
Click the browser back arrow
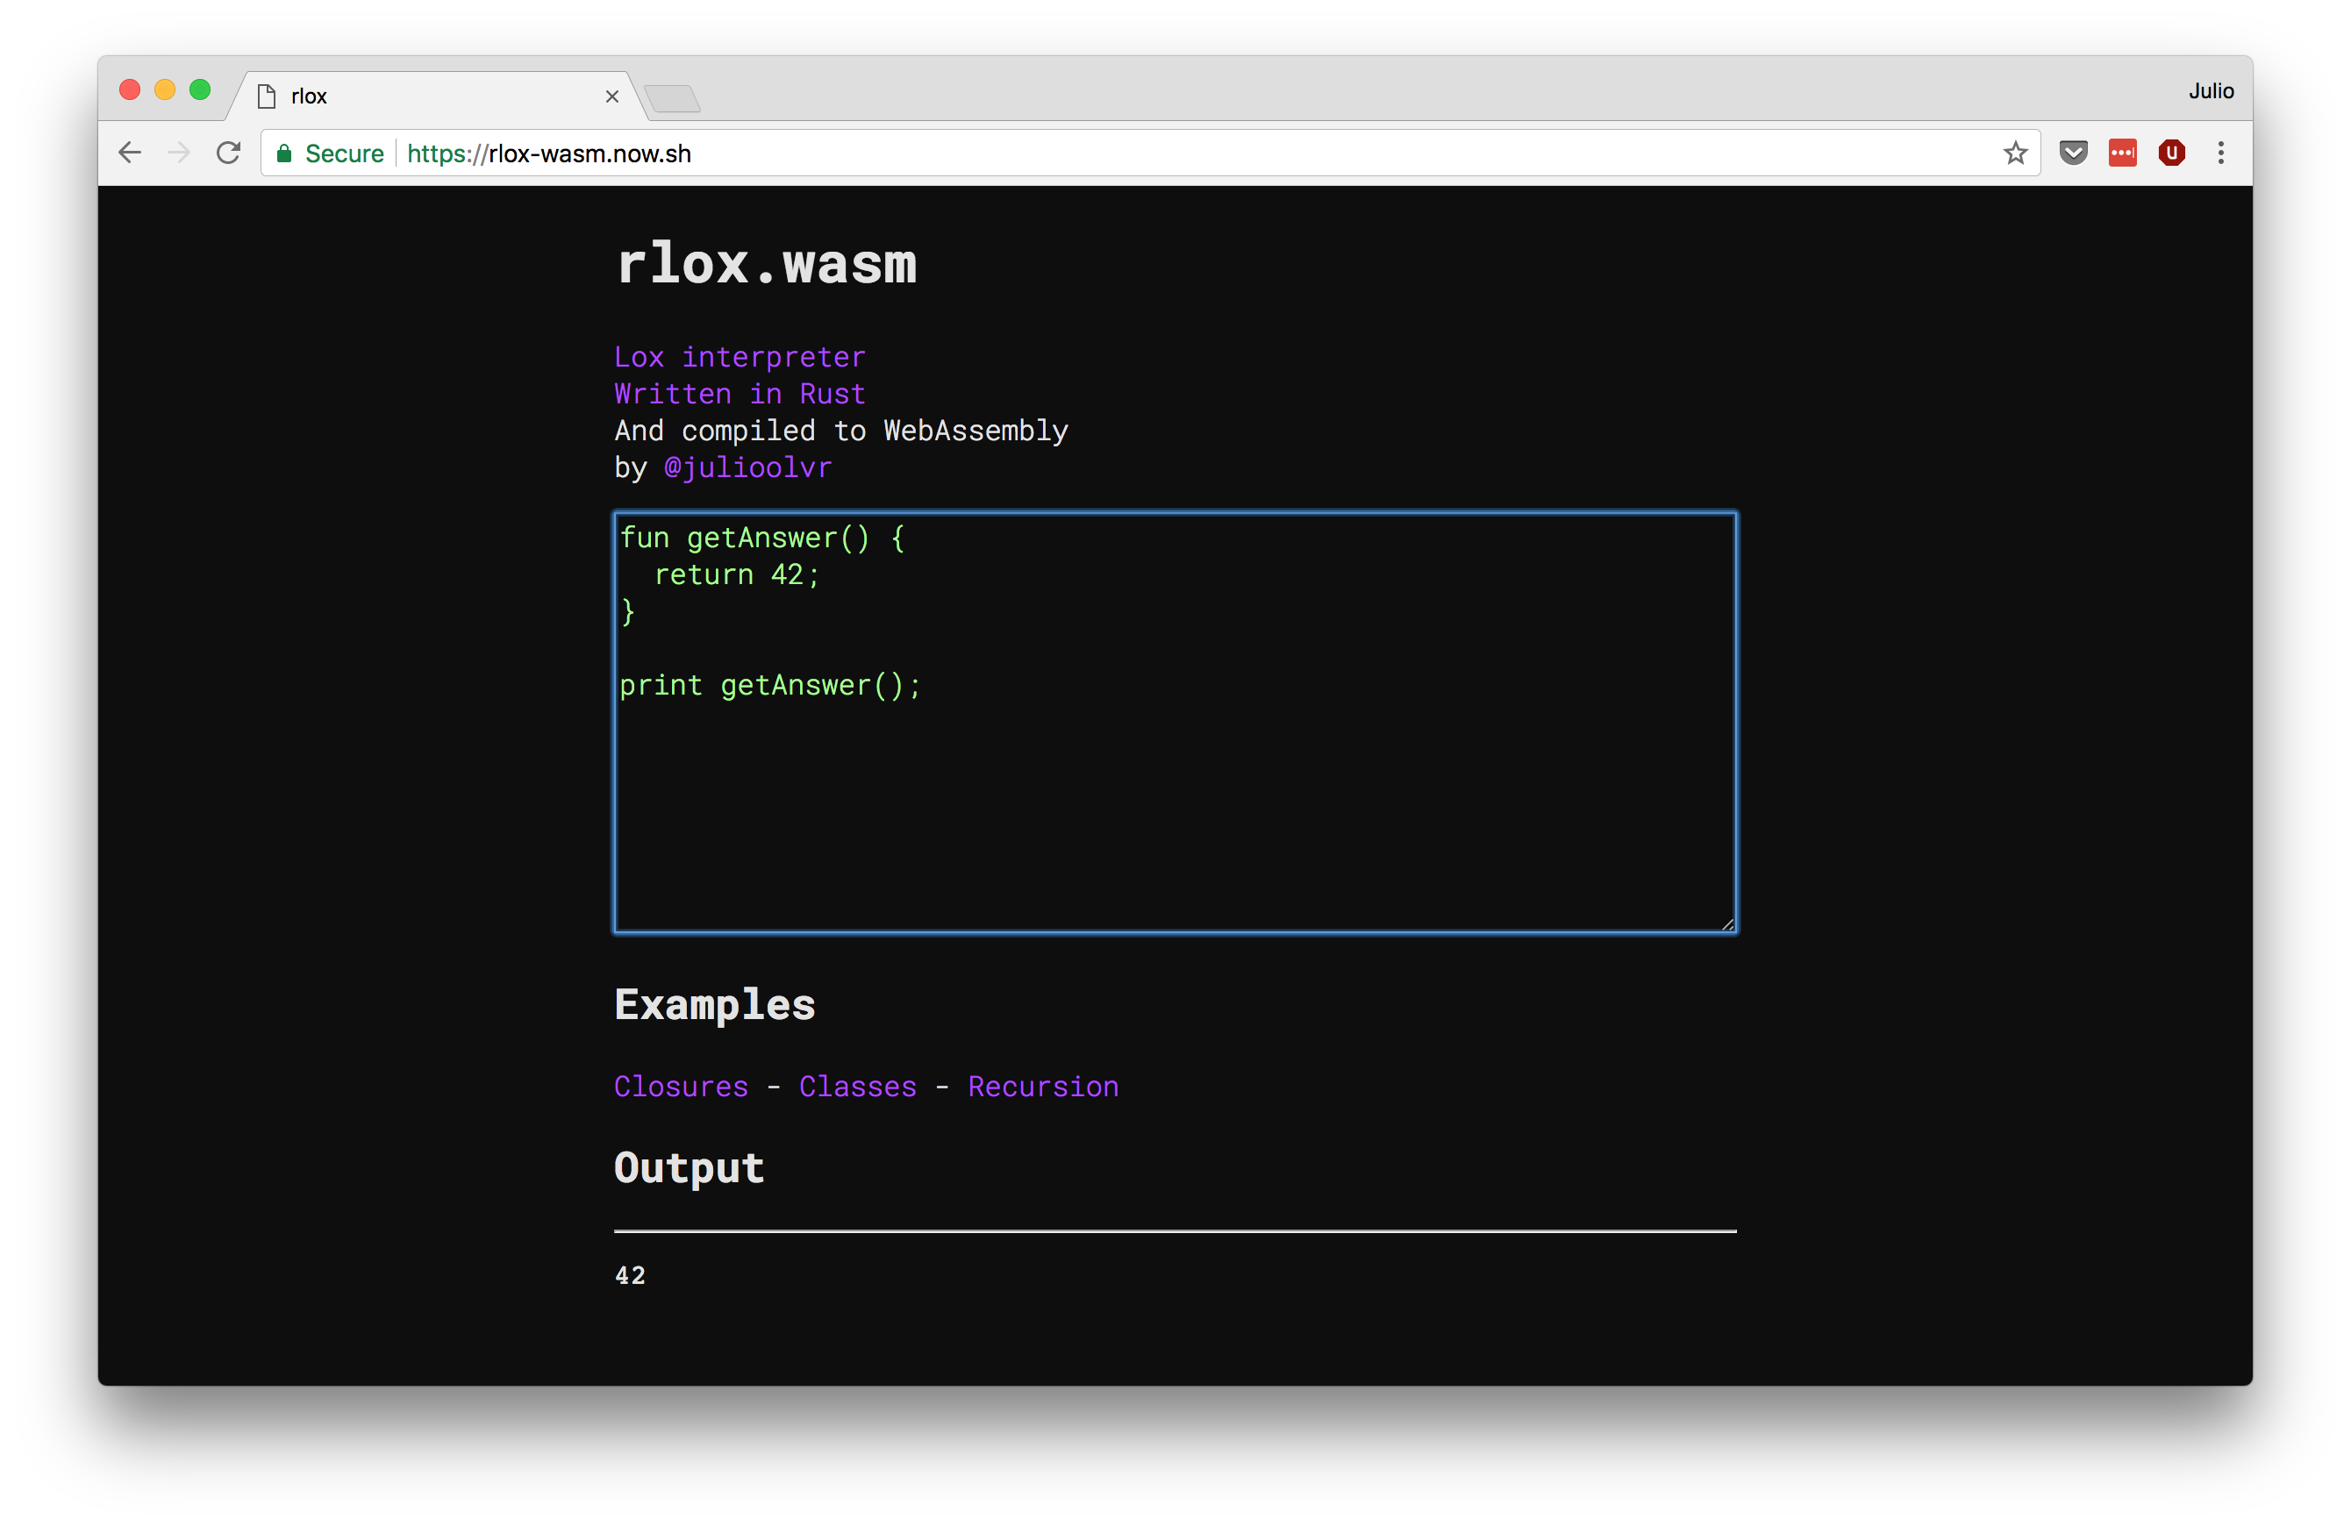pos(131,153)
